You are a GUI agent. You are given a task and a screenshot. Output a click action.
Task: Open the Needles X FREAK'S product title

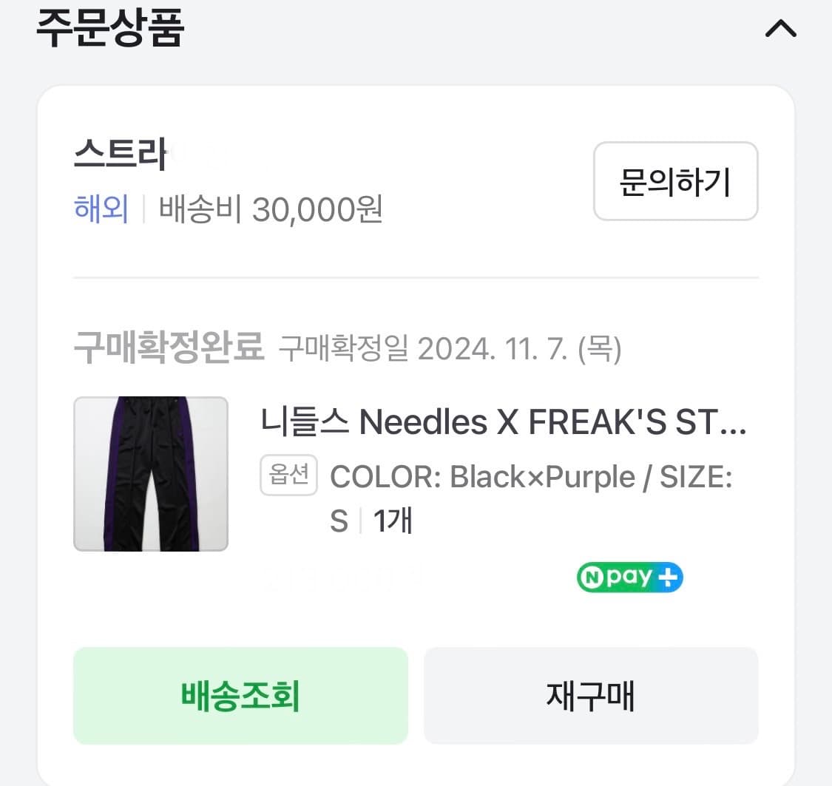(x=503, y=423)
